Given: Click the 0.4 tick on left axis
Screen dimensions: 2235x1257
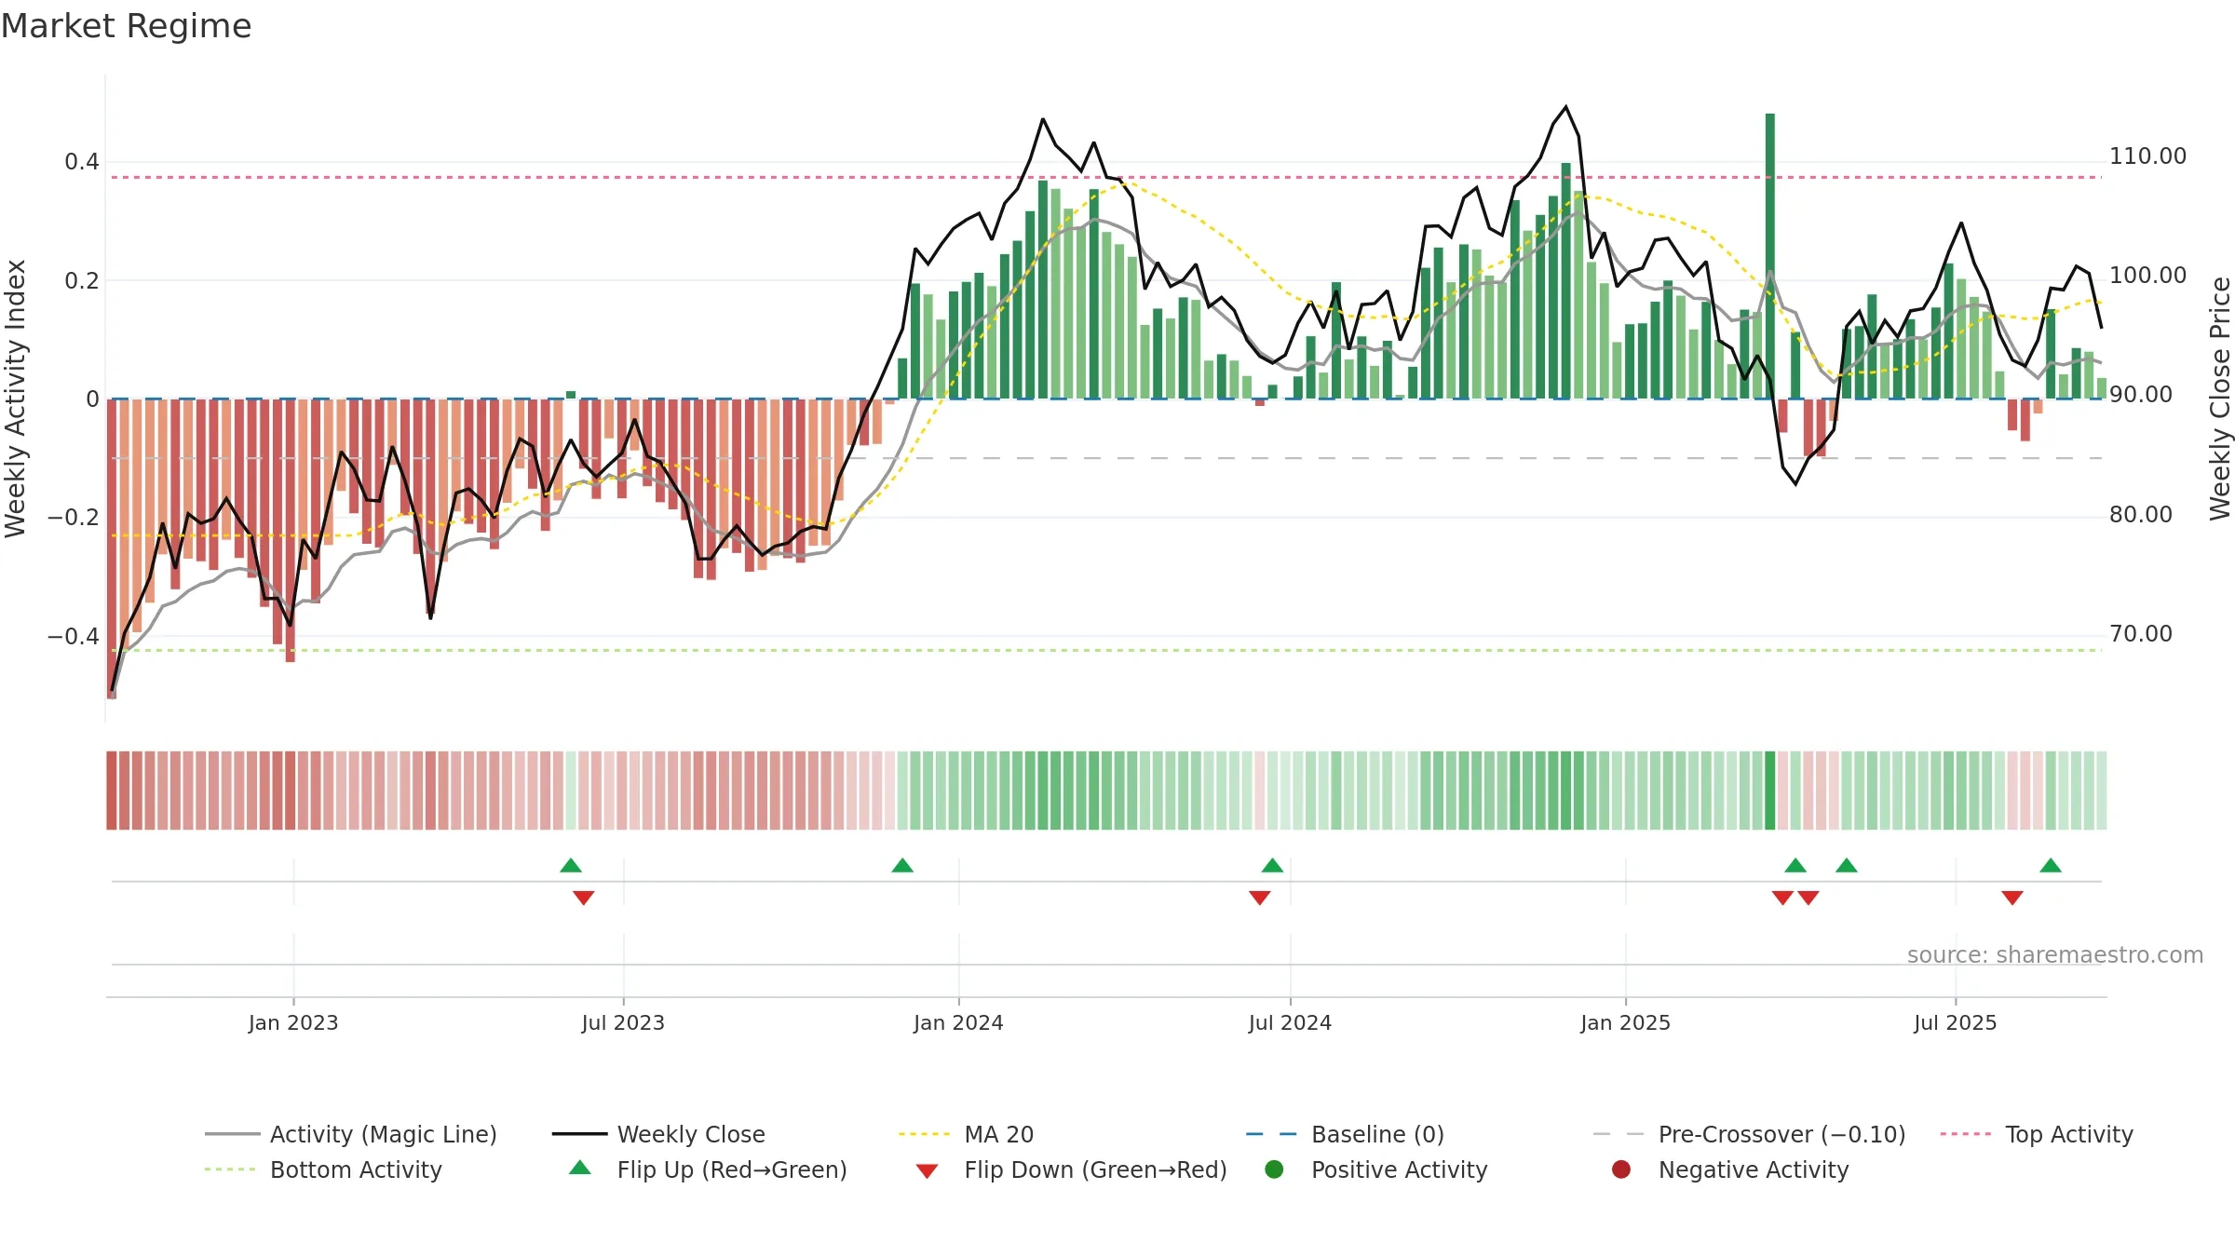Looking at the screenshot, I should click(x=82, y=162).
